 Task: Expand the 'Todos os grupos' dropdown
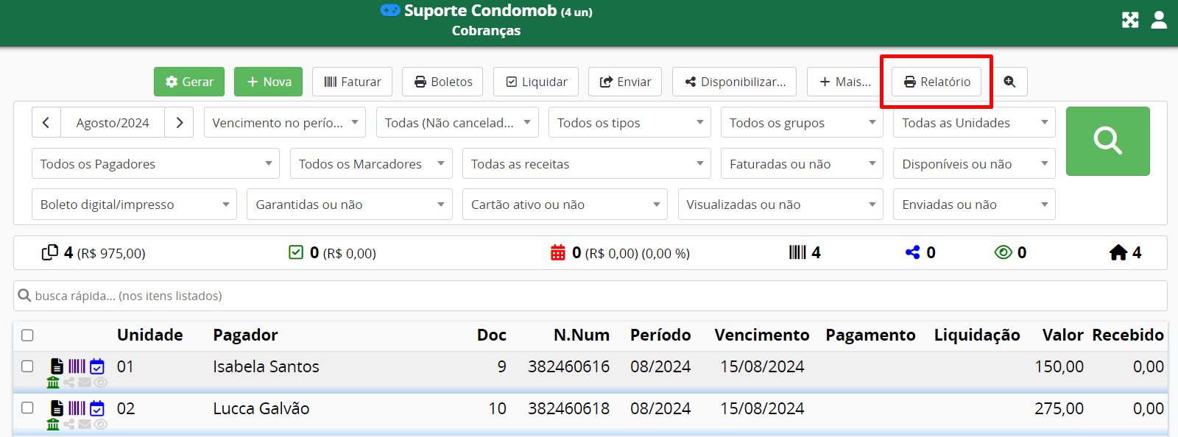coord(802,123)
